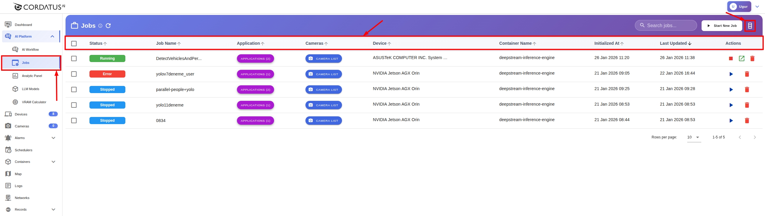This screenshot has height=216, width=765.
Task: Start the yolo11deneme job
Action: (x=731, y=105)
